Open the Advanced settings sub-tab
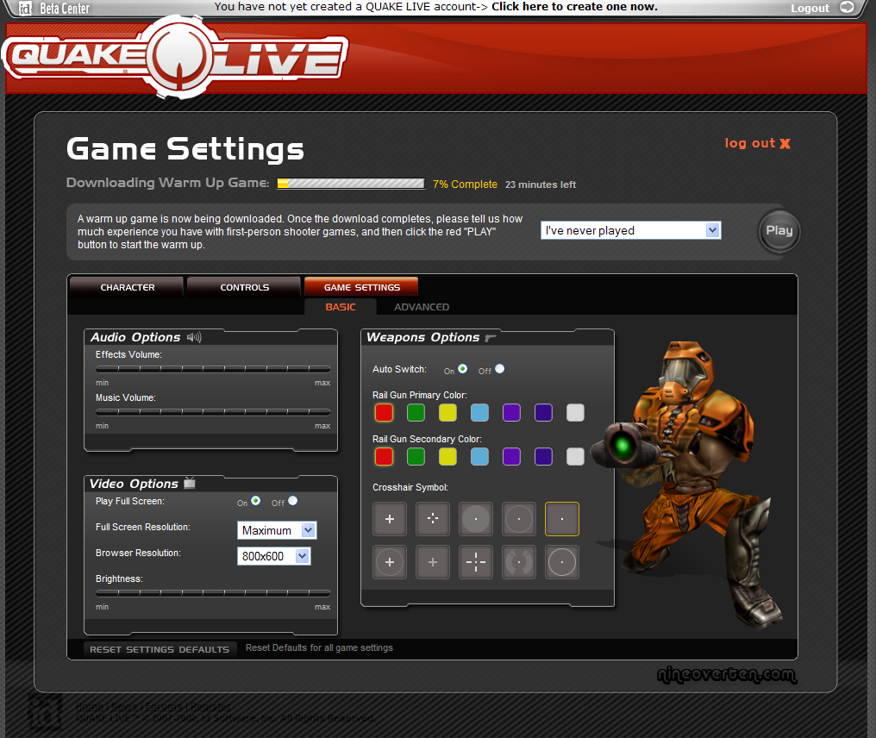Viewport: 876px width, 738px height. pyautogui.click(x=422, y=307)
